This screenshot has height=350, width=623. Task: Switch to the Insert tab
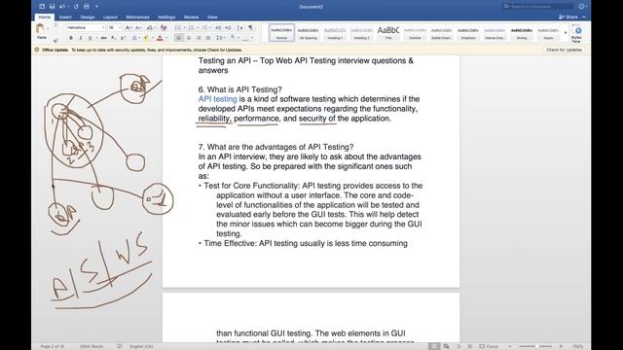65,17
